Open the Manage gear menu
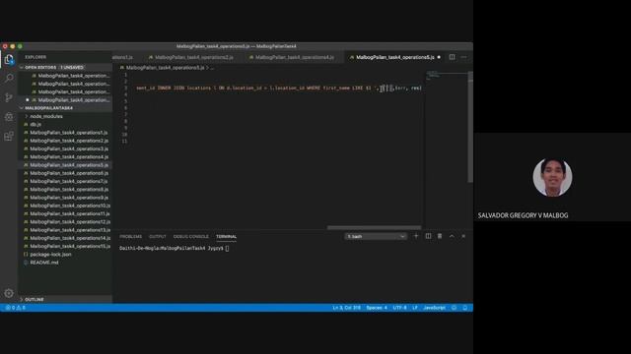 (9, 293)
